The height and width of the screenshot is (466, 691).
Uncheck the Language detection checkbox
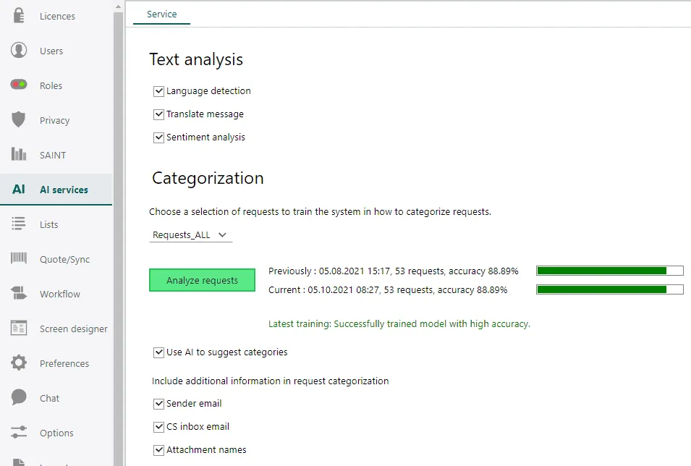click(x=159, y=91)
